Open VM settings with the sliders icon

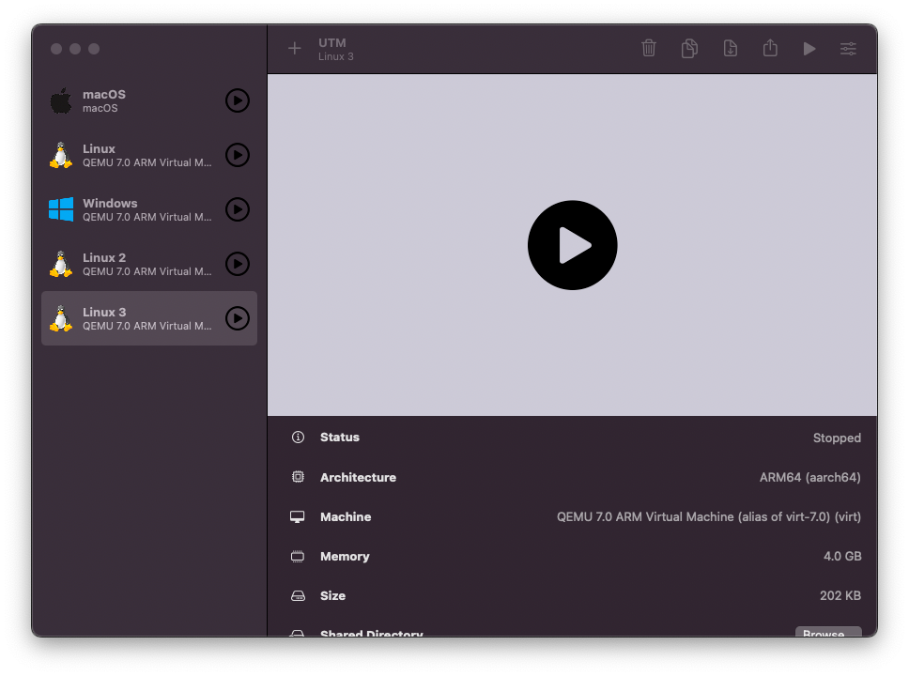848,49
